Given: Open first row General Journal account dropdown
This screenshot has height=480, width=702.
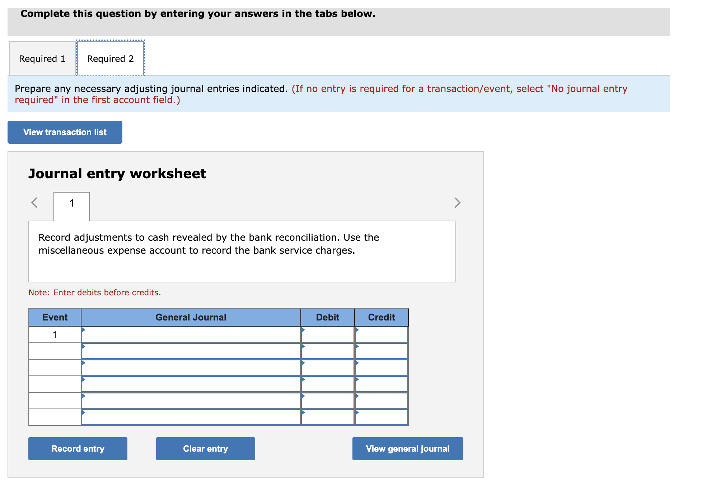Looking at the screenshot, I should 191,334.
